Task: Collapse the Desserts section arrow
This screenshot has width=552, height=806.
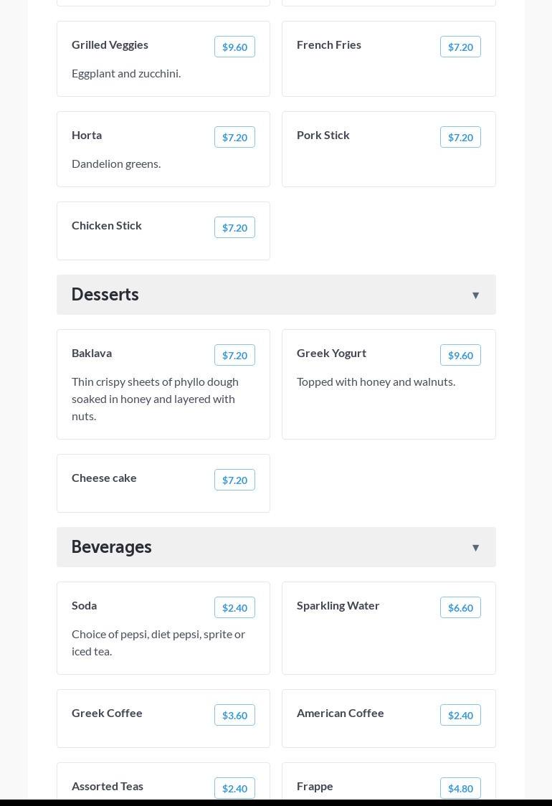Action: 475,295
